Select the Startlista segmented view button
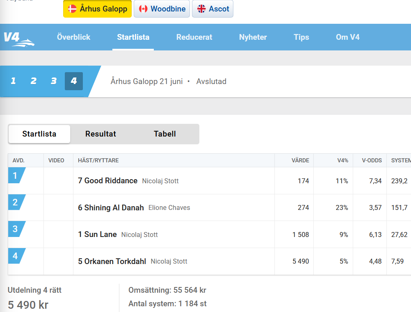The height and width of the screenshot is (312, 411). point(39,134)
